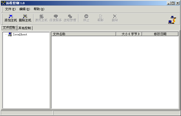Sort by the 文件名称 column header
This screenshot has width=181, height=116.
(83, 34)
